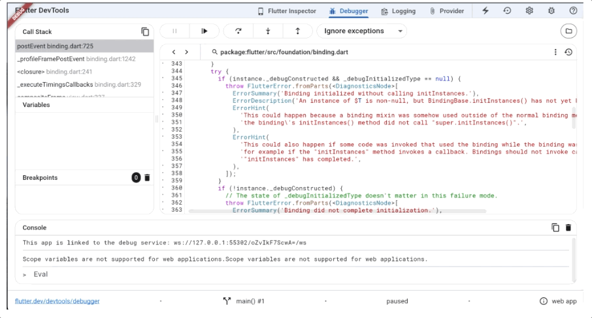This screenshot has height=318, width=592.
Task: Click line number 345 in gutter
Action: [x=176, y=78]
